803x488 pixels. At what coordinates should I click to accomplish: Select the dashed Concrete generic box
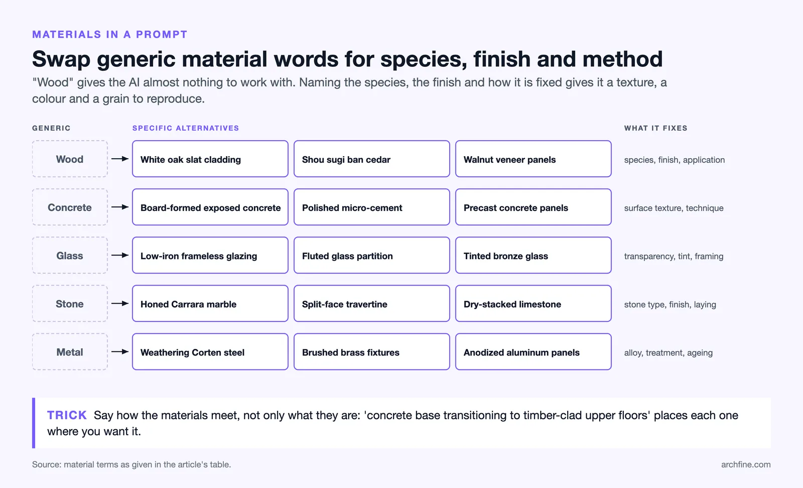coord(70,207)
